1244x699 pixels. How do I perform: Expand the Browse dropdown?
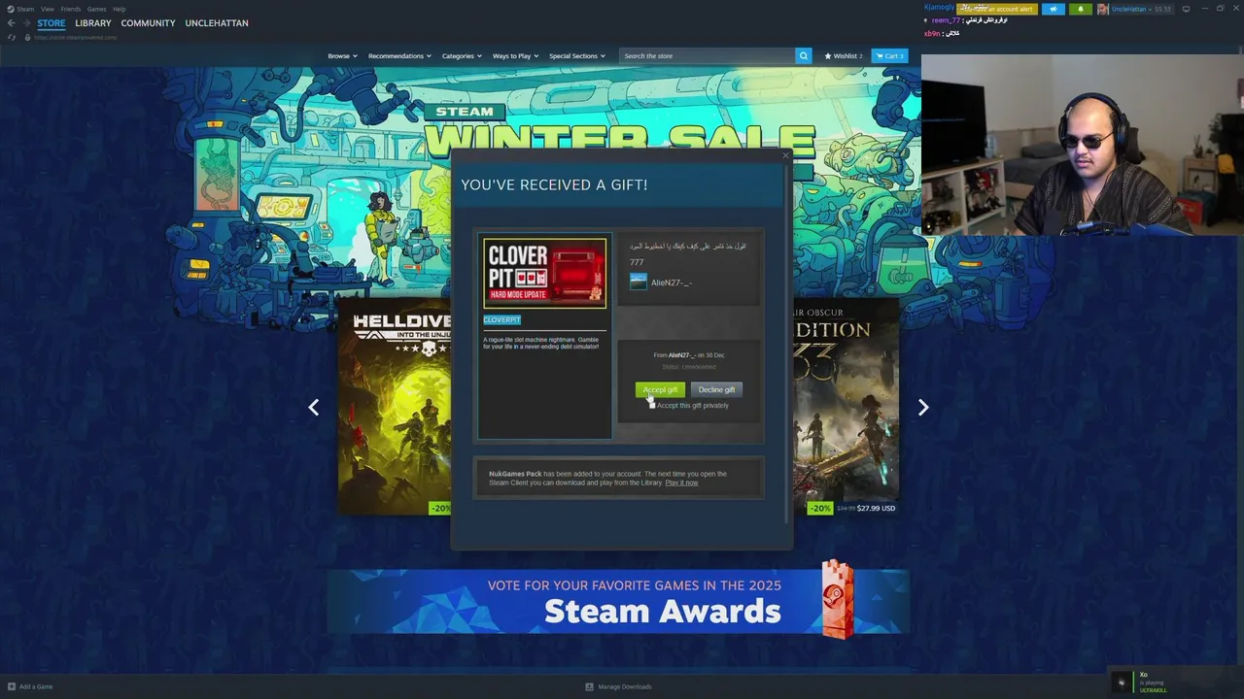(342, 55)
